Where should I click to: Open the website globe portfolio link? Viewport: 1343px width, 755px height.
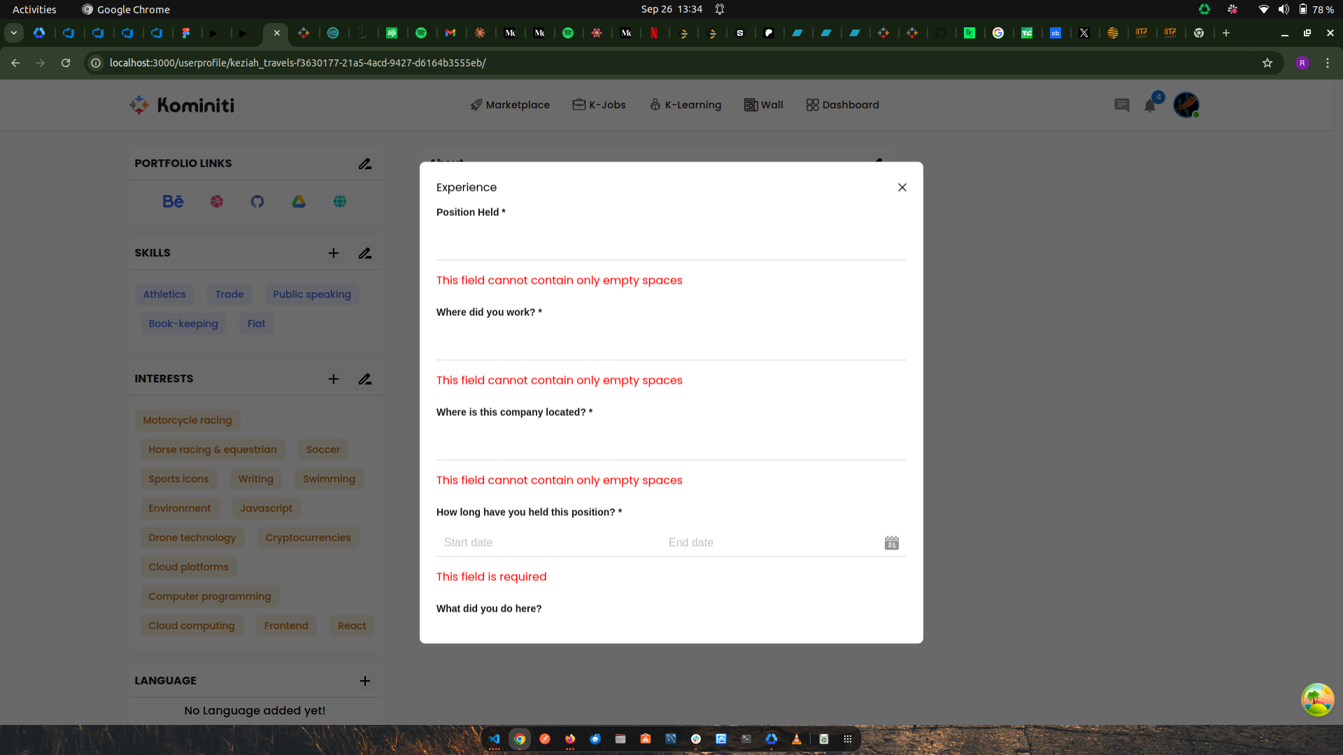(x=340, y=201)
